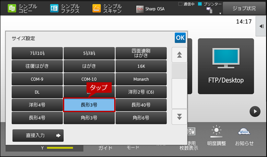Select the 16K paper size
This screenshot has height=157, width=267.
(141, 66)
